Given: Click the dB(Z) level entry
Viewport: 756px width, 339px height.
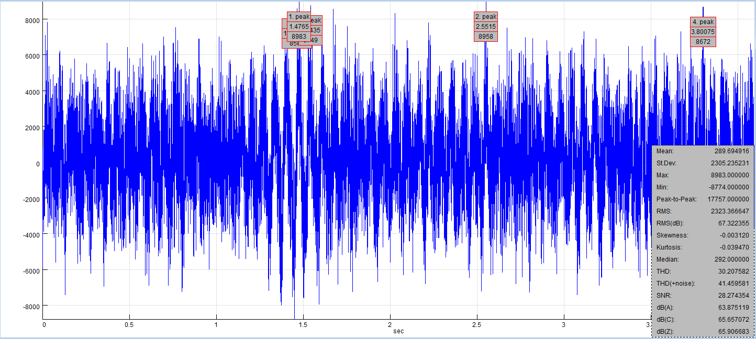Looking at the screenshot, I should 702,332.
